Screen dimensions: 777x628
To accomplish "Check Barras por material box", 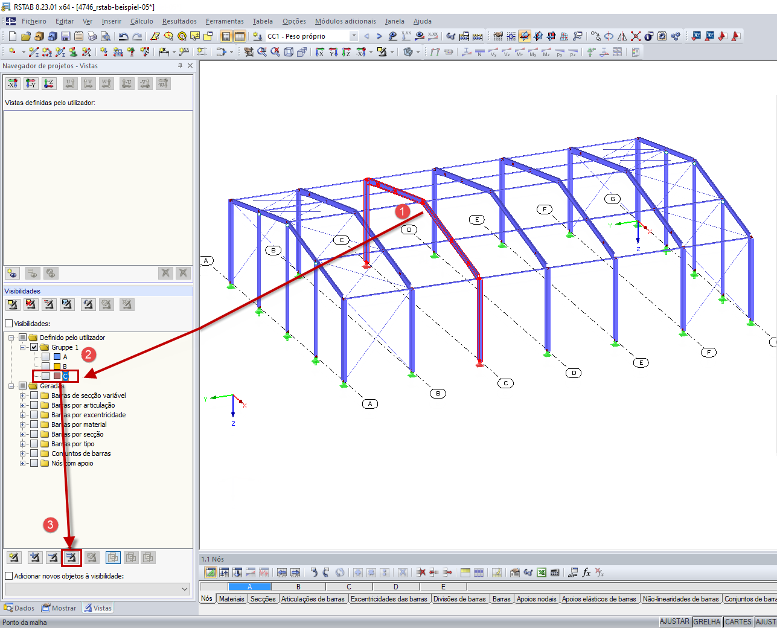I will pyautogui.click(x=34, y=425).
